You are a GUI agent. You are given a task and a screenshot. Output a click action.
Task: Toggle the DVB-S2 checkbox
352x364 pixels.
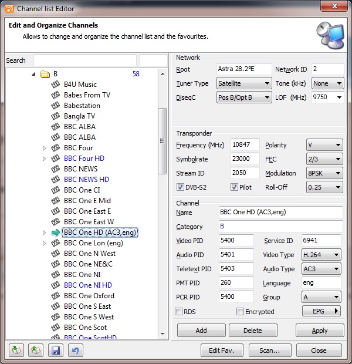[x=181, y=187]
